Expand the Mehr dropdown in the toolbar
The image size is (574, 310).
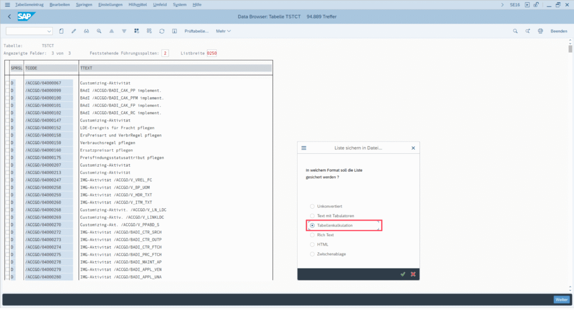point(223,31)
